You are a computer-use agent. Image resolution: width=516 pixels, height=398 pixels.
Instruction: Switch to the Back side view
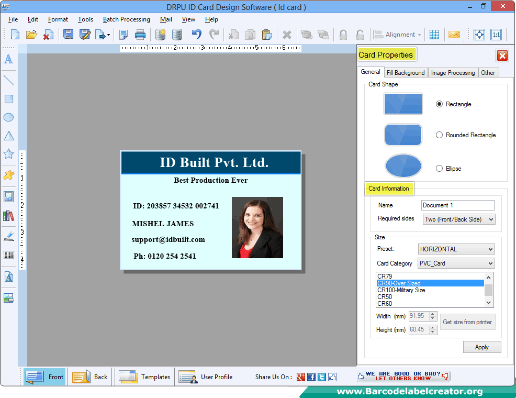point(90,377)
